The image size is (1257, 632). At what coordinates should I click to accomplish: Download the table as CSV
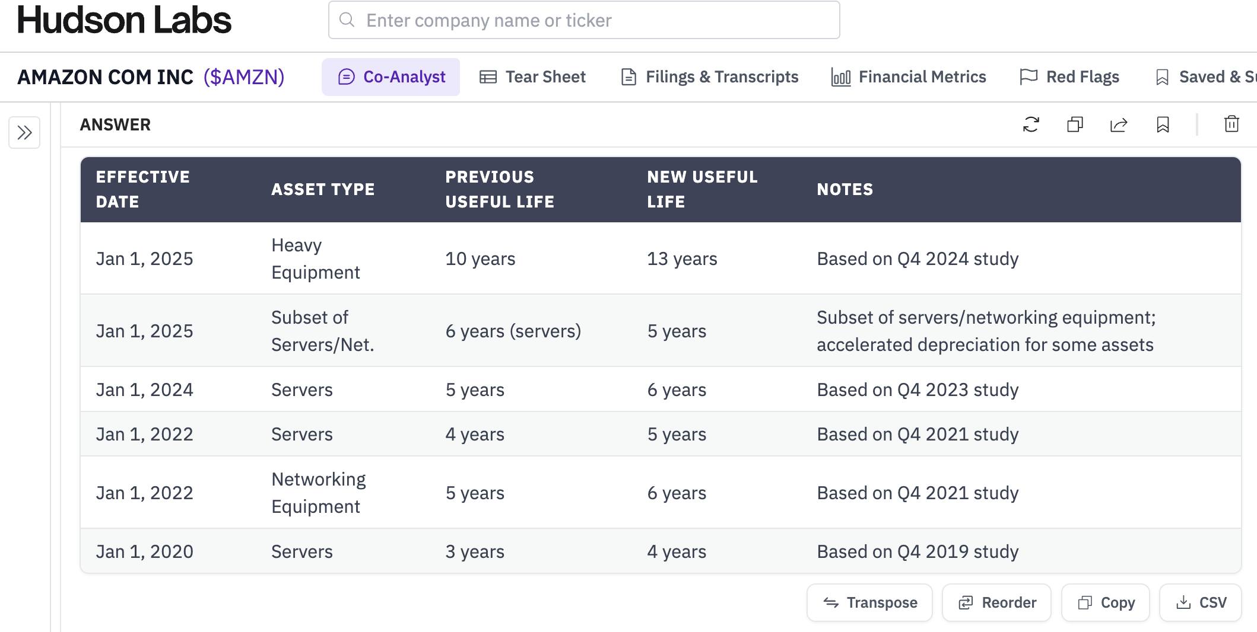[1201, 603]
